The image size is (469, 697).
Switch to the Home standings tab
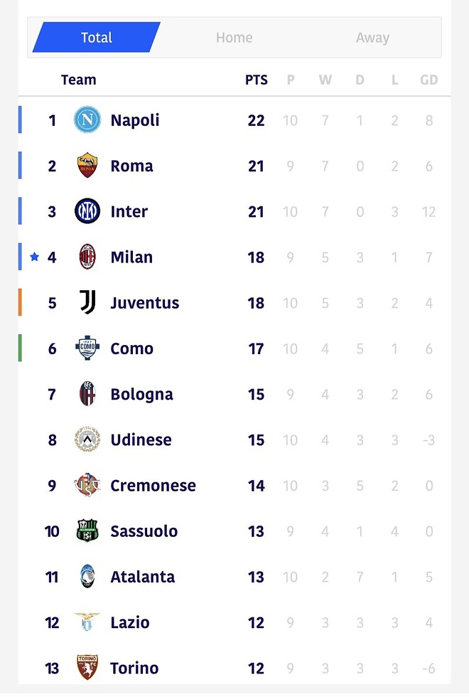[x=234, y=38]
